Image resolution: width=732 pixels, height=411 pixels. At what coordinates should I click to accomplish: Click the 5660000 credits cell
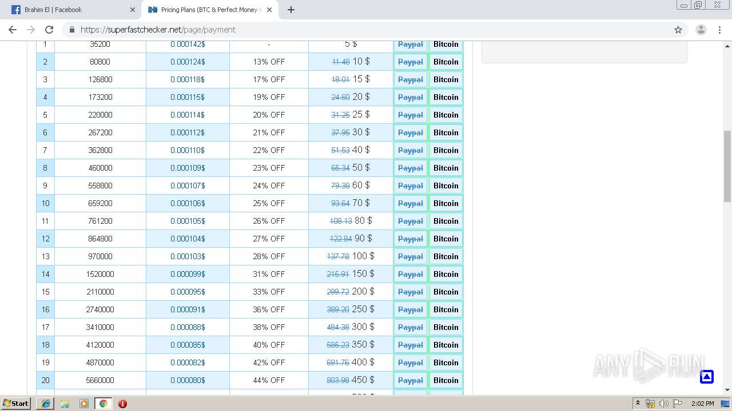pyautogui.click(x=100, y=380)
